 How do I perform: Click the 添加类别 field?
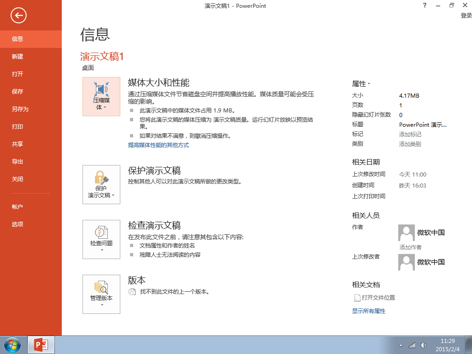[410, 144]
